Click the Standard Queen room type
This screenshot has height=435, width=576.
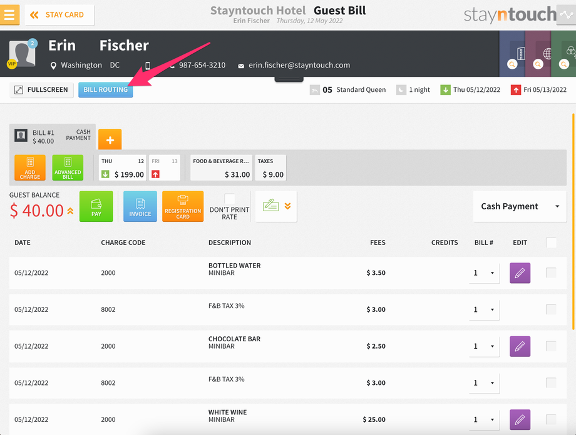(x=361, y=90)
